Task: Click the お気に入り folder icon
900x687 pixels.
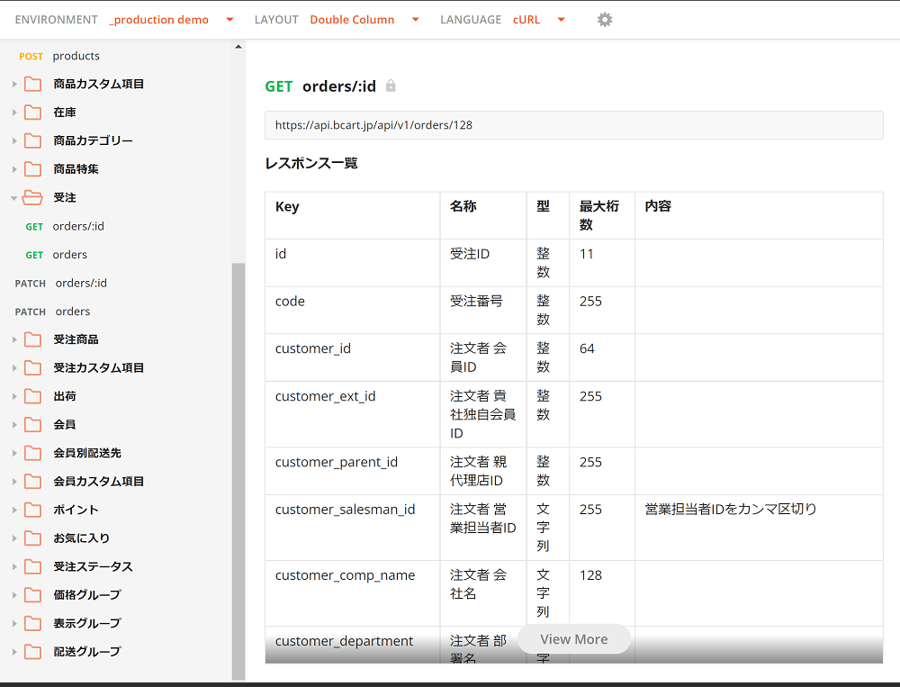Action: coord(32,538)
